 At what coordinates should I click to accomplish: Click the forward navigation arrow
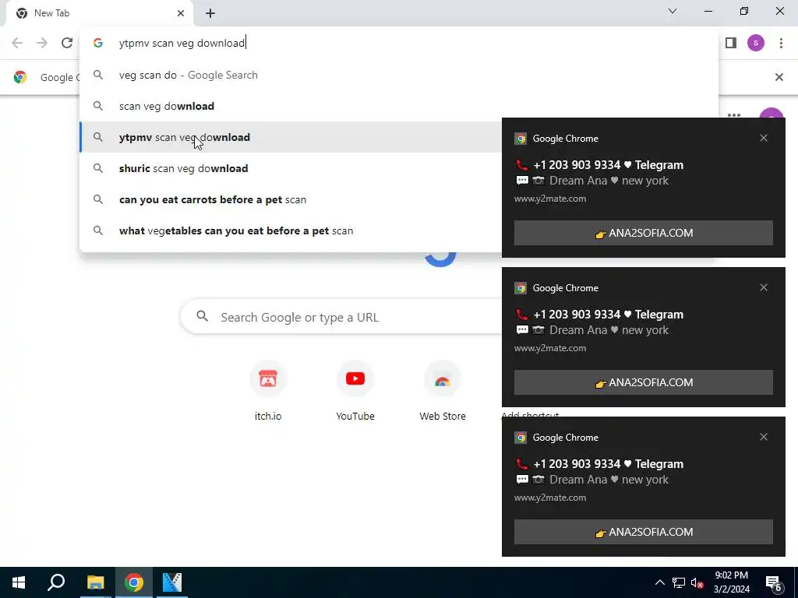[x=42, y=44]
